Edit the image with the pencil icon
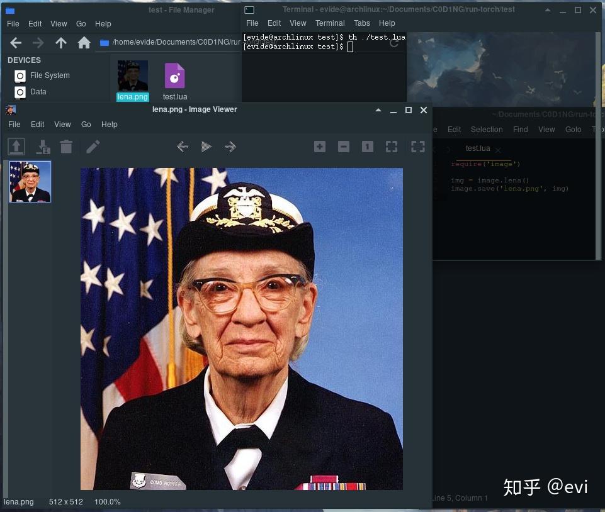 (x=93, y=147)
